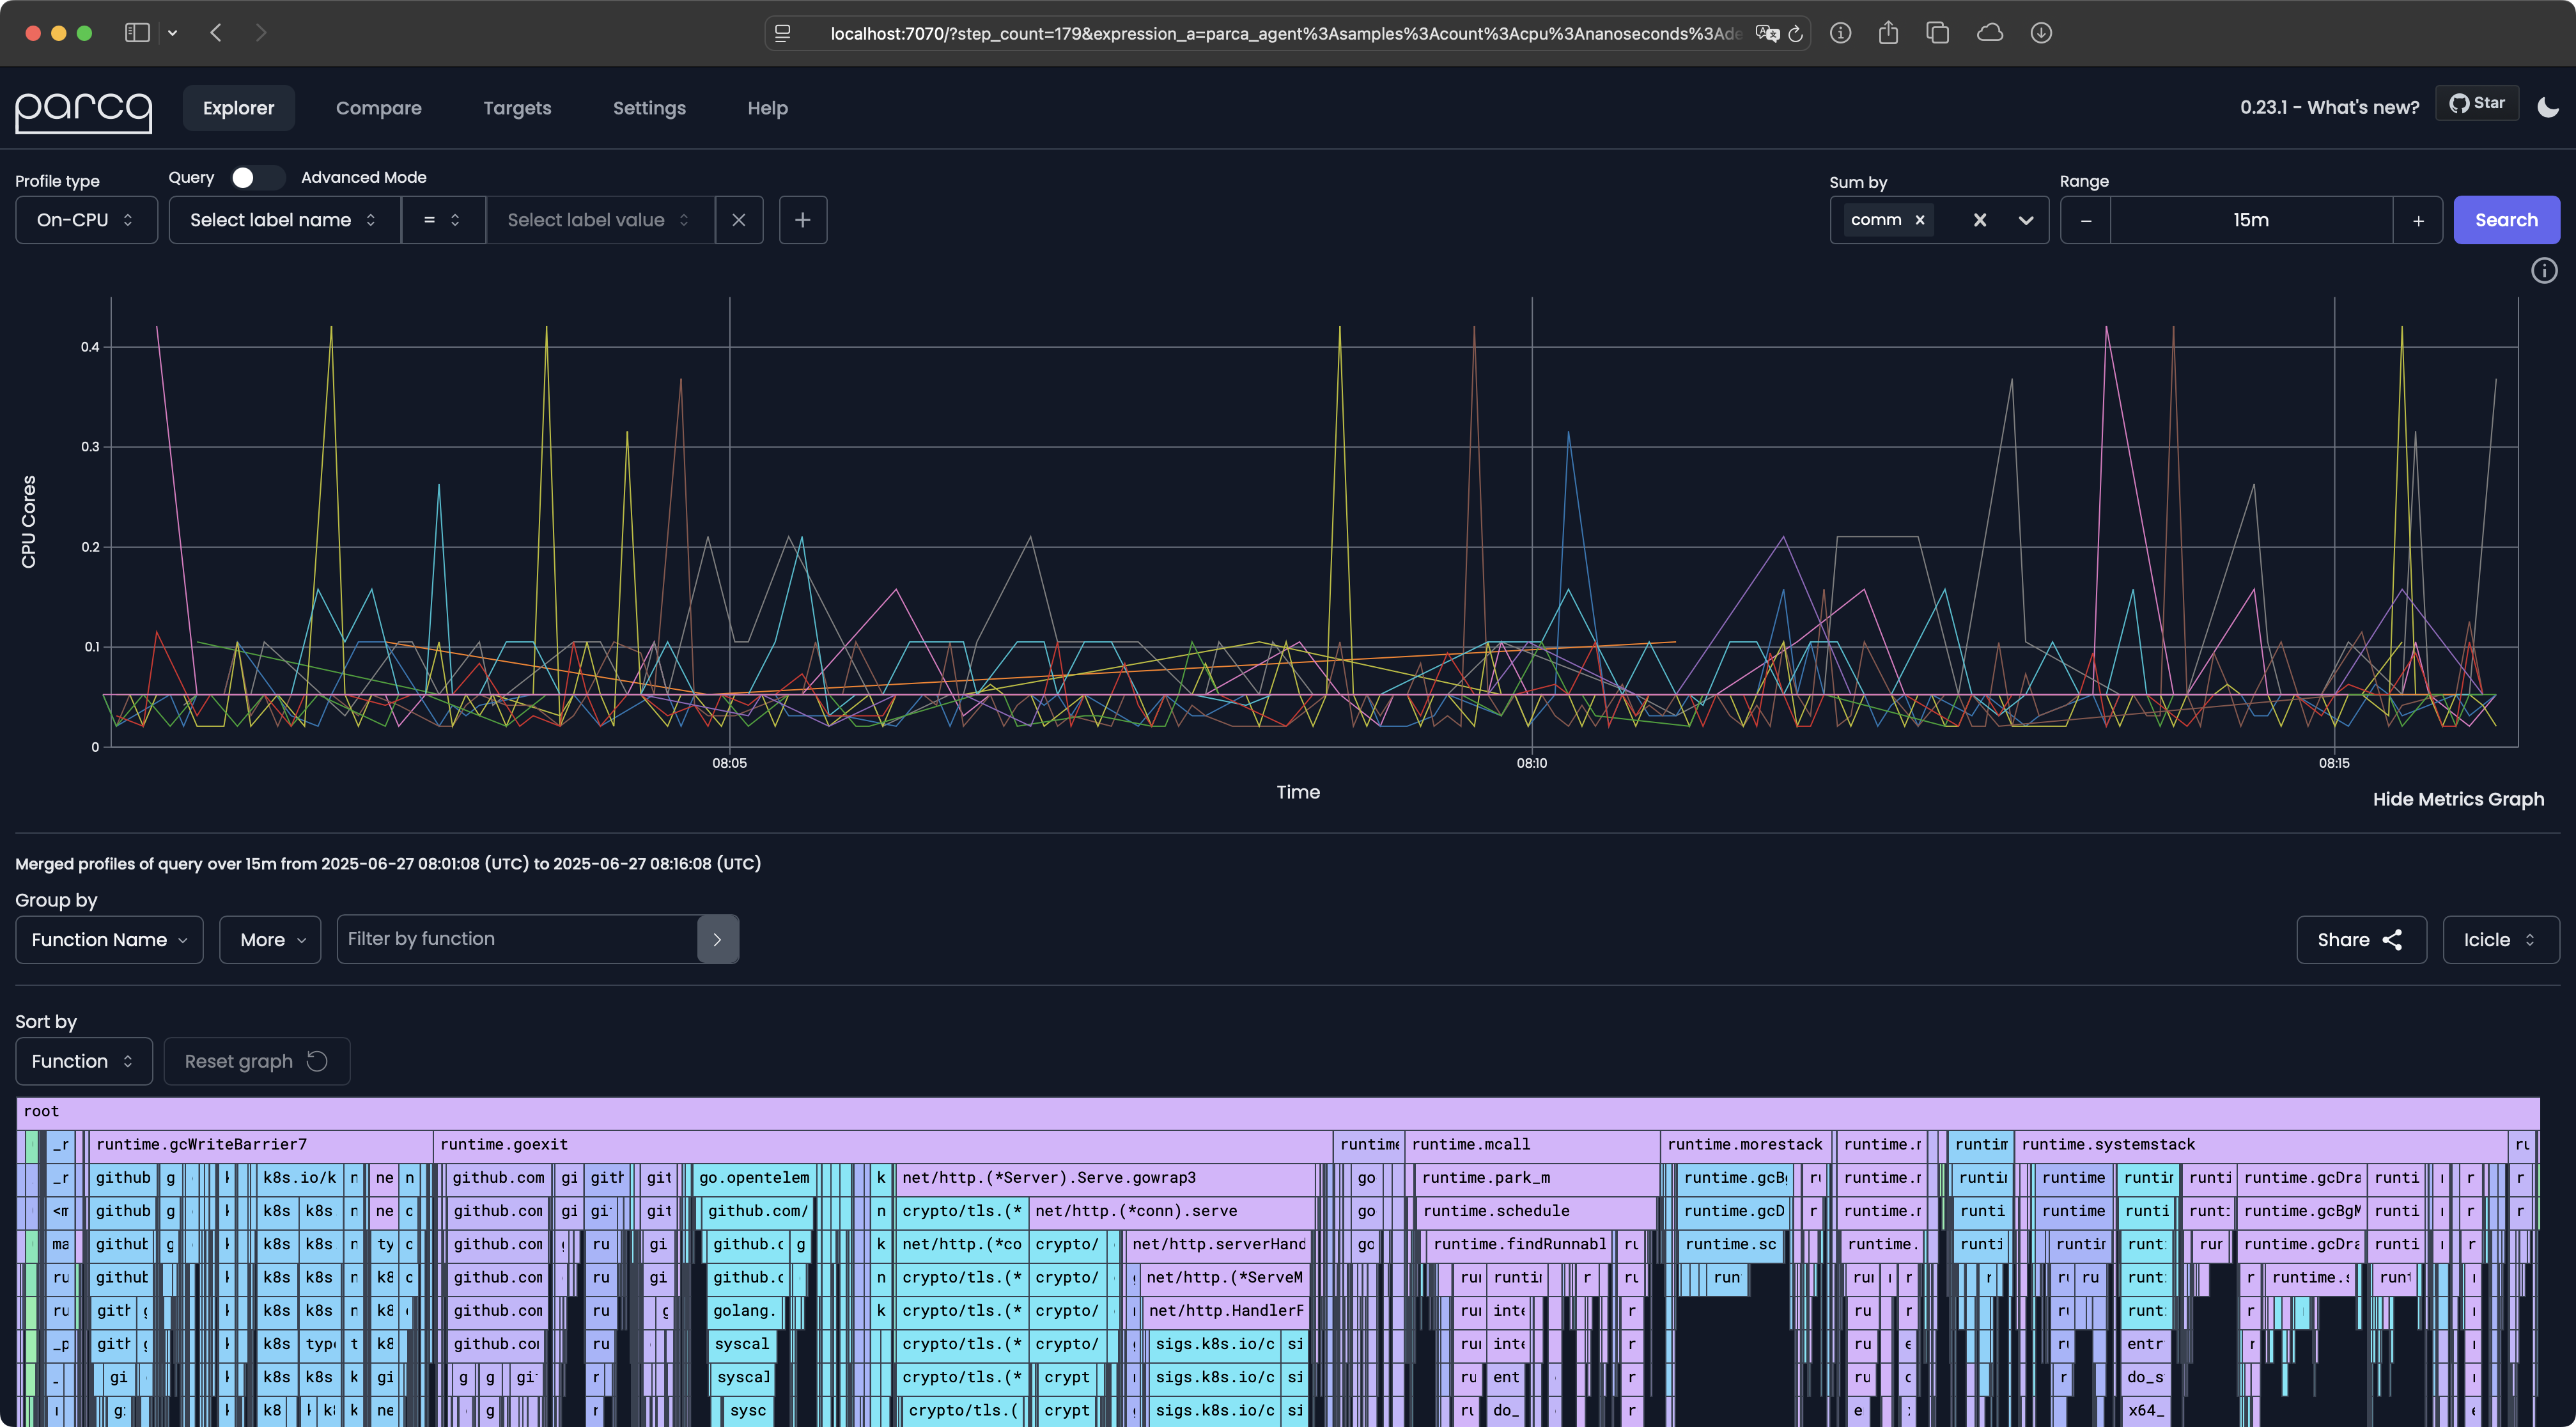Click the iCloud tabs icon
Screen dimensions: 2576x1427
1990,33
